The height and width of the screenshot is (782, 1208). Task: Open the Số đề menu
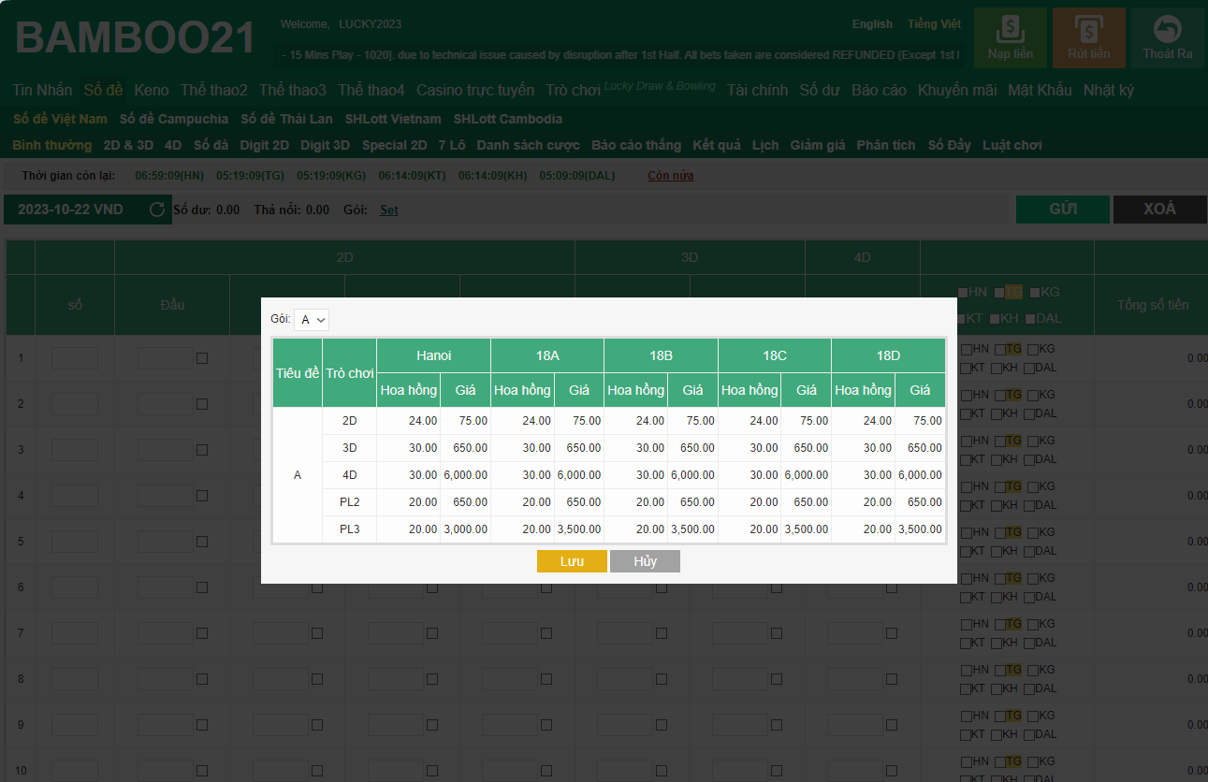pyautogui.click(x=103, y=90)
